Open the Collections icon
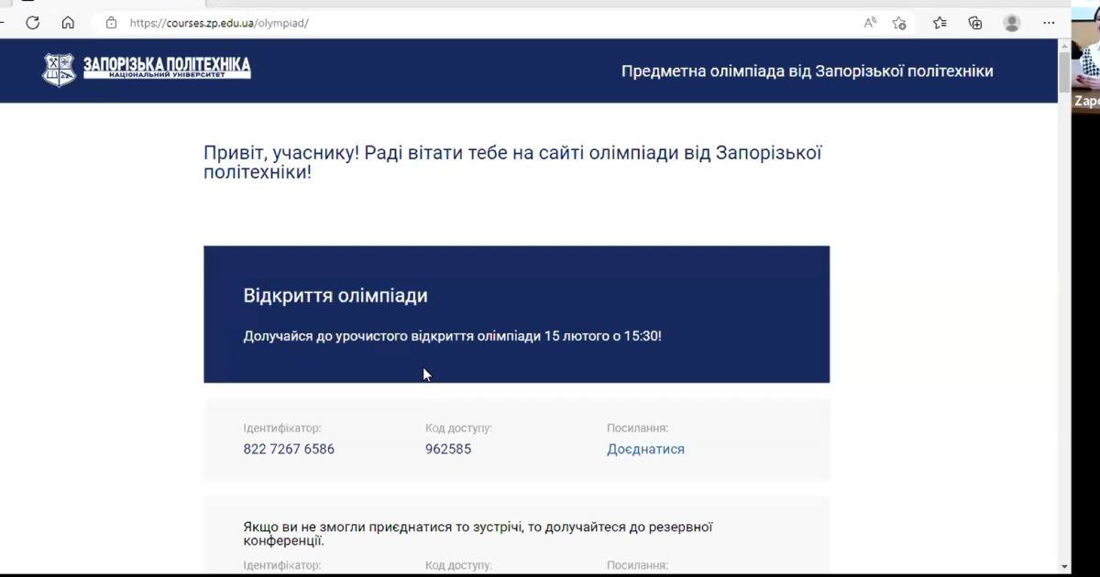This screenshot has height=577, width=1100. (975, 23)
